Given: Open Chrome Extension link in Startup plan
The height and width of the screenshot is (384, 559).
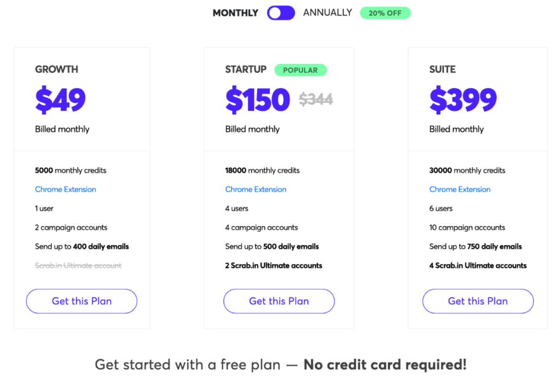Looking at the screenshot, I should pyautogui.click(x=255, y=190).
